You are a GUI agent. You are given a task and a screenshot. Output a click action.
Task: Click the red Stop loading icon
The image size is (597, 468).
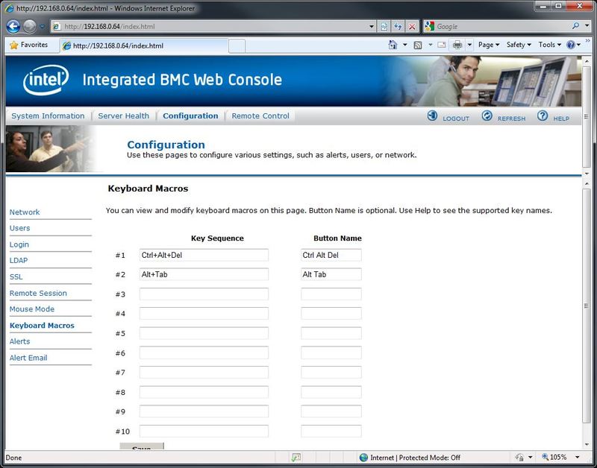[412, 26]
